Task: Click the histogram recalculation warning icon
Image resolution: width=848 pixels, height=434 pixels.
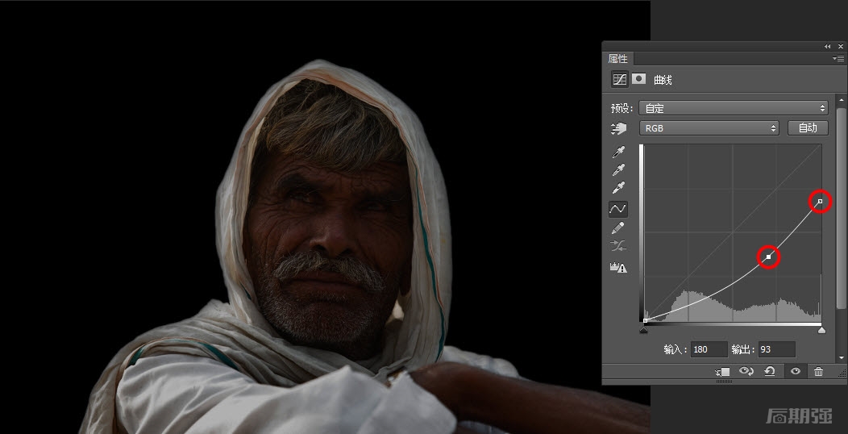Action: 618,267
